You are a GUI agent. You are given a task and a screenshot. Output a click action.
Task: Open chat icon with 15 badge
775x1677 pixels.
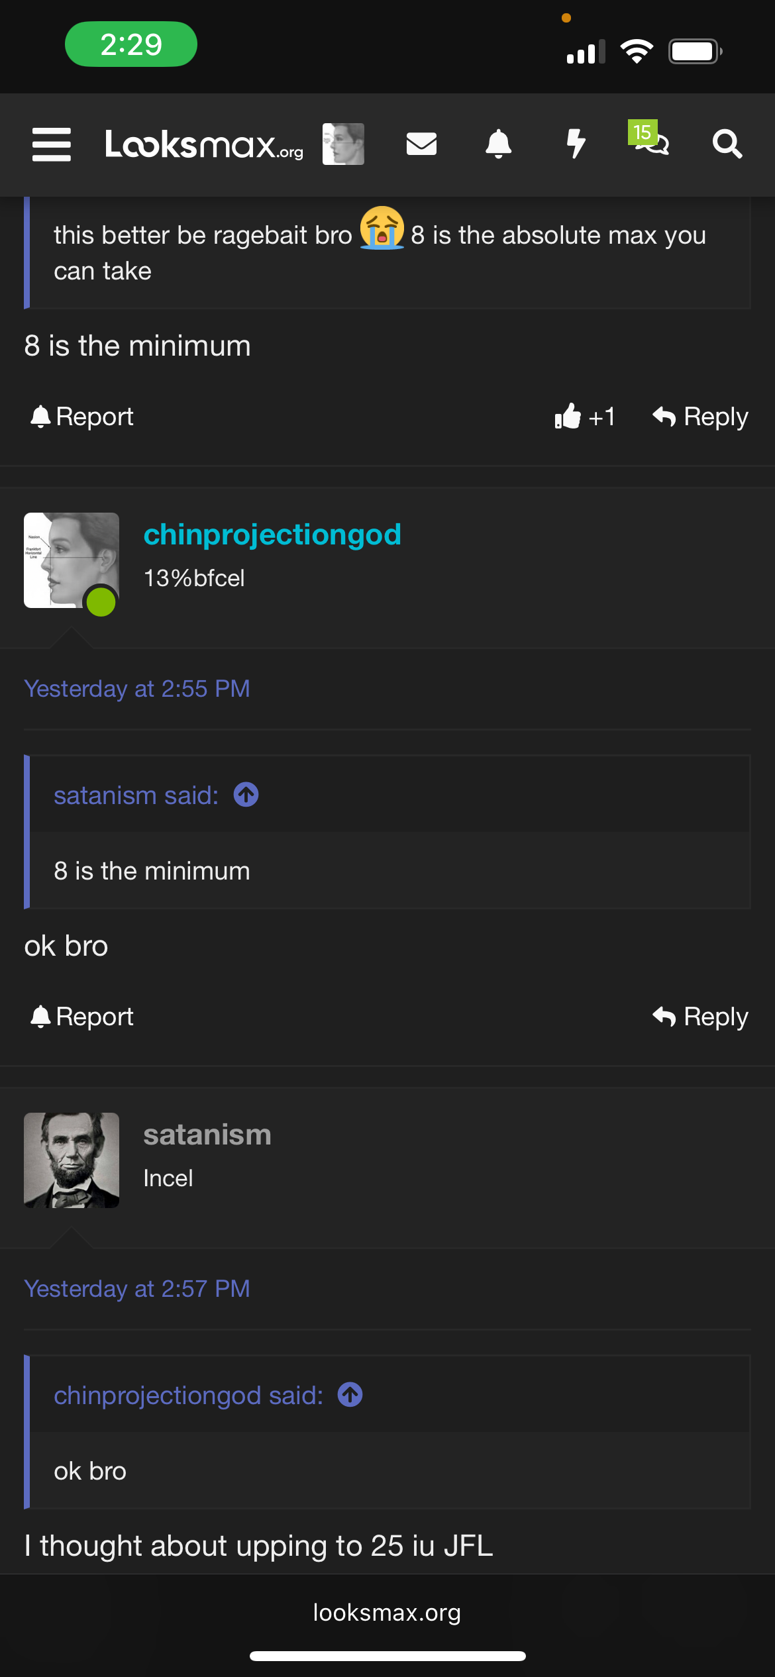[651, 140]
